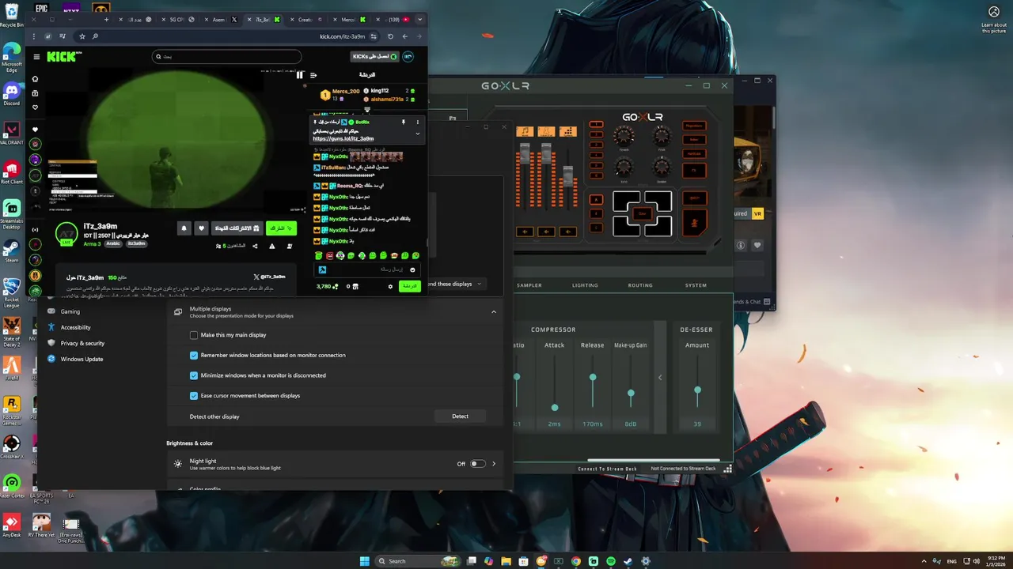Open pinned message three-dot options
This screenshot has height=569, width=1013.
(418, 122)
